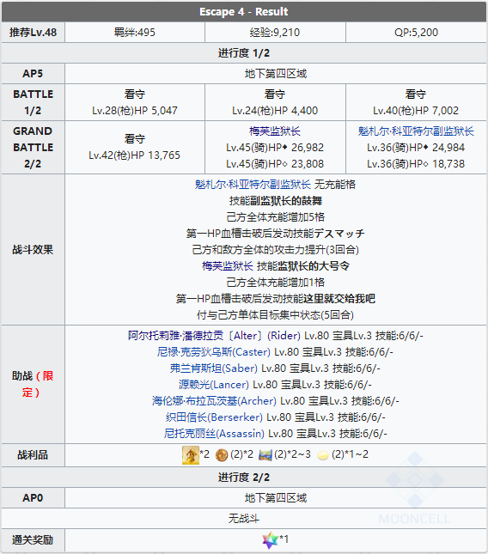Click 己方全体充能增加5格 text
This screenshot has width=488, height=554.
coord(276,217)
